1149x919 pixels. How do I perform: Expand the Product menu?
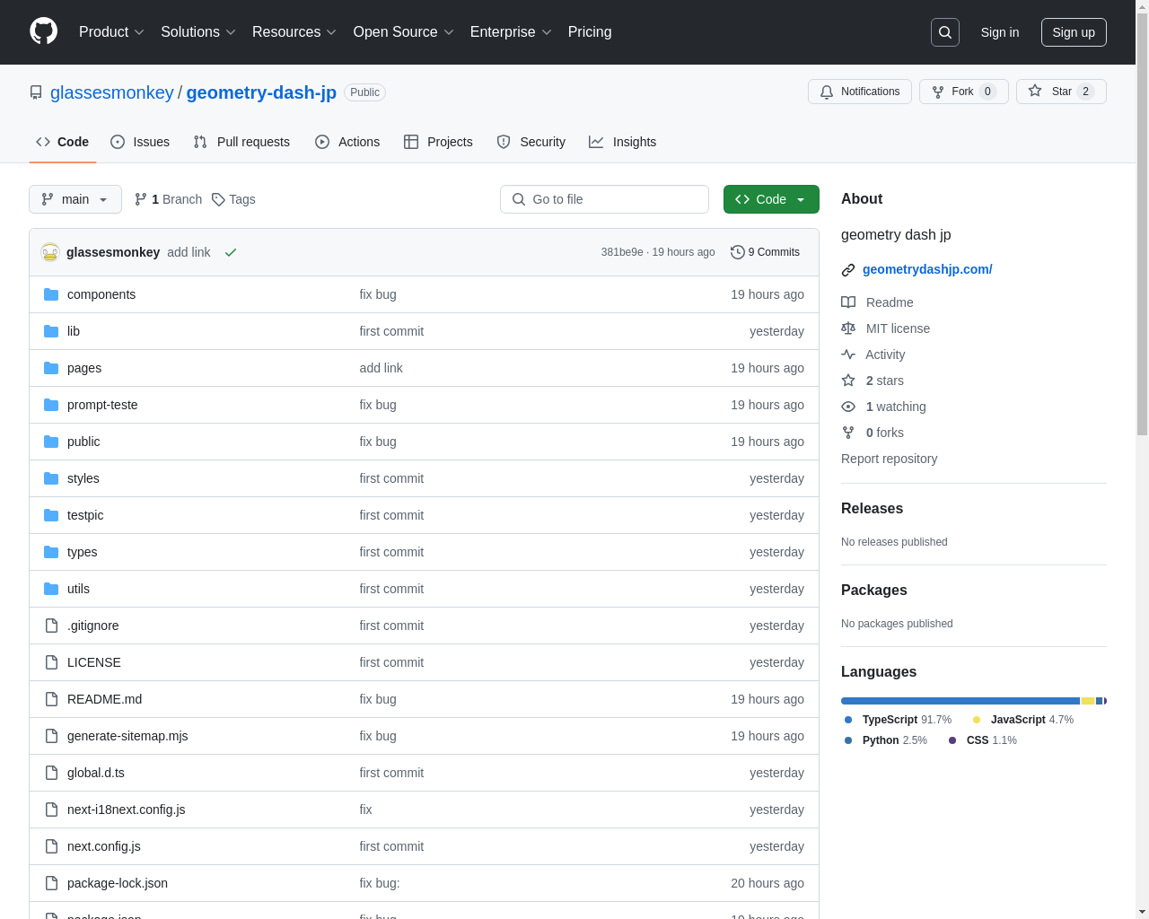(111, 32)
